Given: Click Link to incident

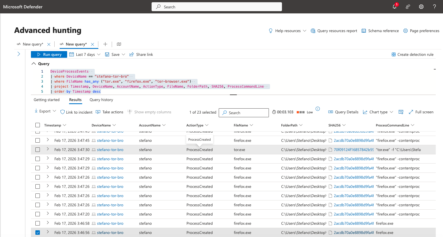Looking at the screenshot, I should click(76, 112).
